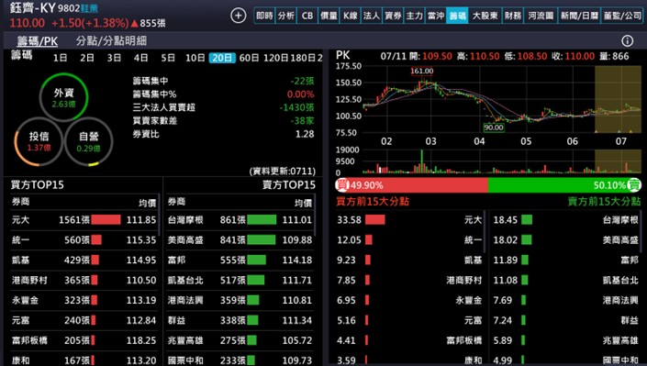This screenshot has height=366, width=647.
Task: Click the 外資 2.63億 circle gauge
Action: click(63, 97)
